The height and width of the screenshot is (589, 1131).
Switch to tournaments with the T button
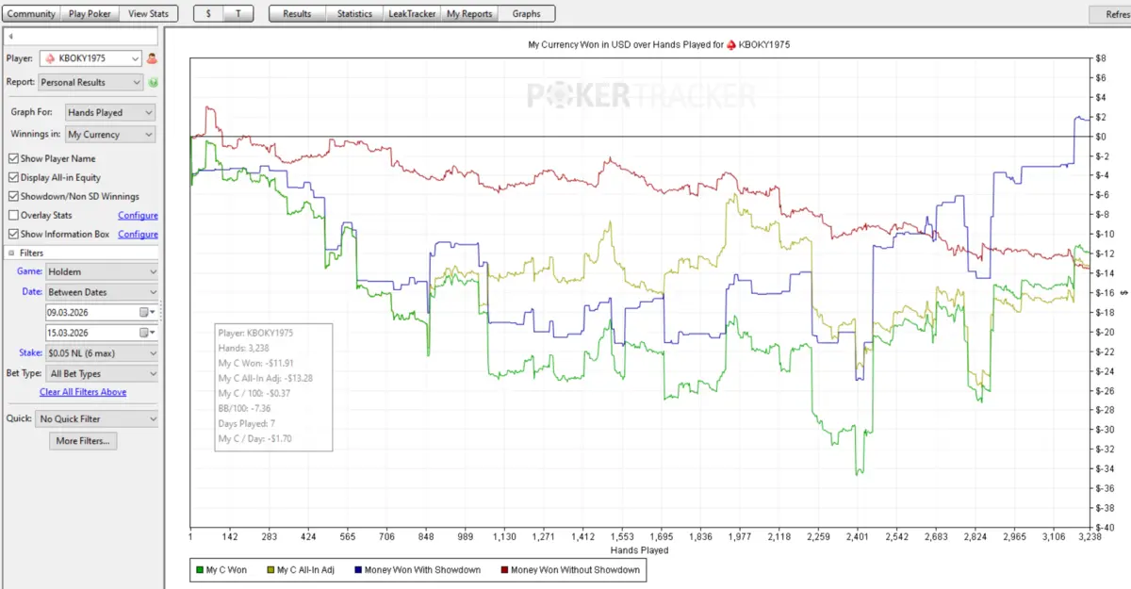click(238, 14)
